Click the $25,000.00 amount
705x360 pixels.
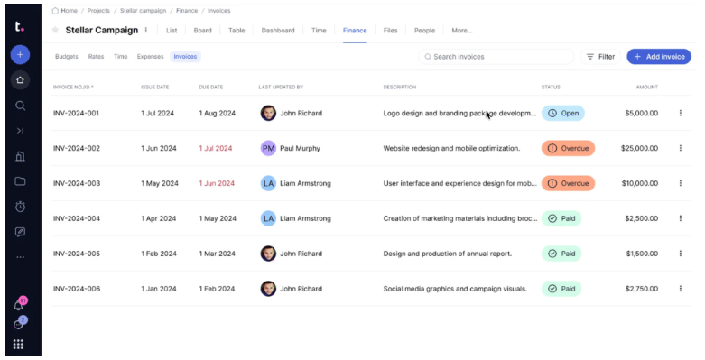[x=639, y=148]
